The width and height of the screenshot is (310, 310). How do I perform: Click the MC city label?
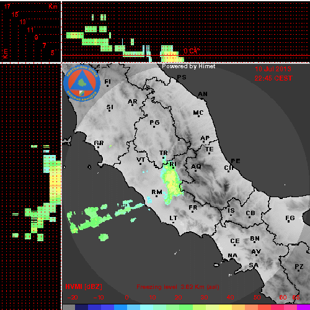point(198,113)
